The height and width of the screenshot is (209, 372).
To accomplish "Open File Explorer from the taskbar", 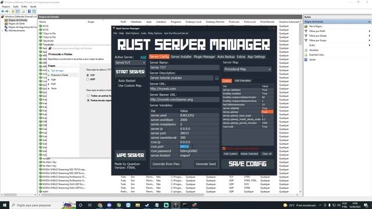I will point(138,205).
